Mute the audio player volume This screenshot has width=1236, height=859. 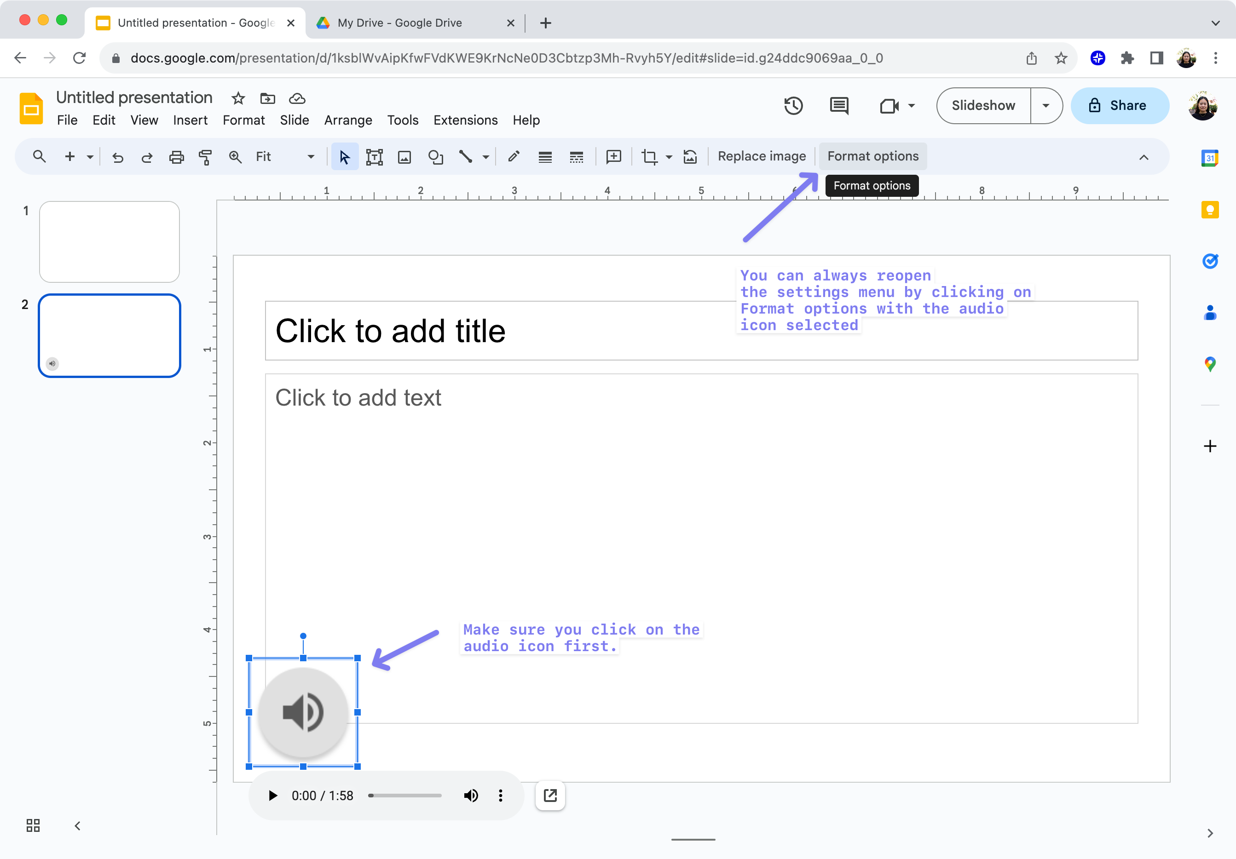click(471, 795)
